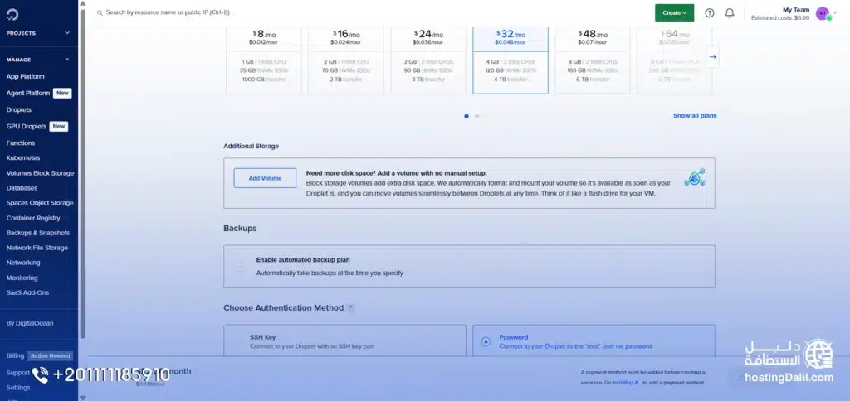
Task: Choose SSH Key authentication option
Action: click(344, 341)
